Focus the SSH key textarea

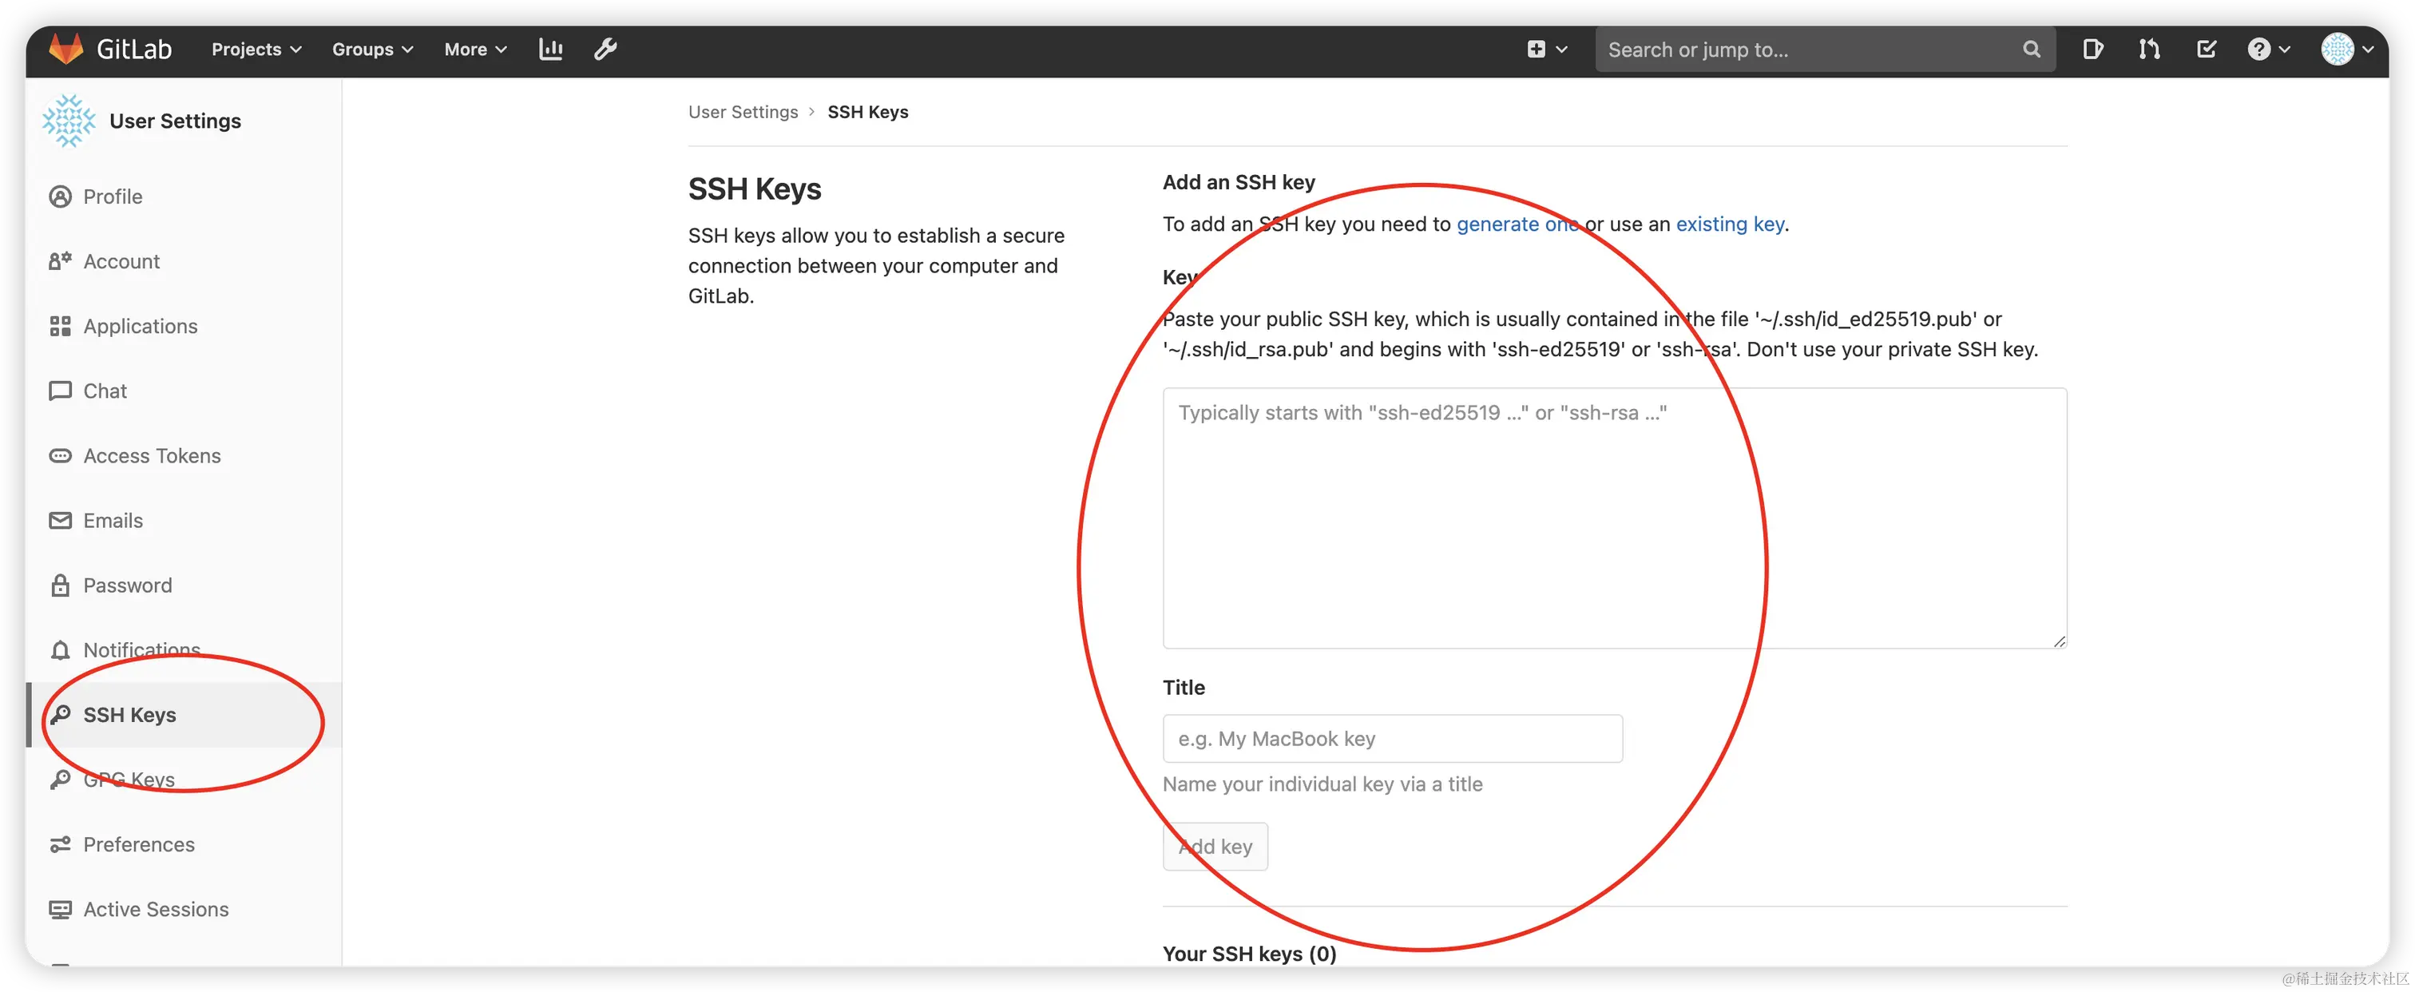(1613, 518)
